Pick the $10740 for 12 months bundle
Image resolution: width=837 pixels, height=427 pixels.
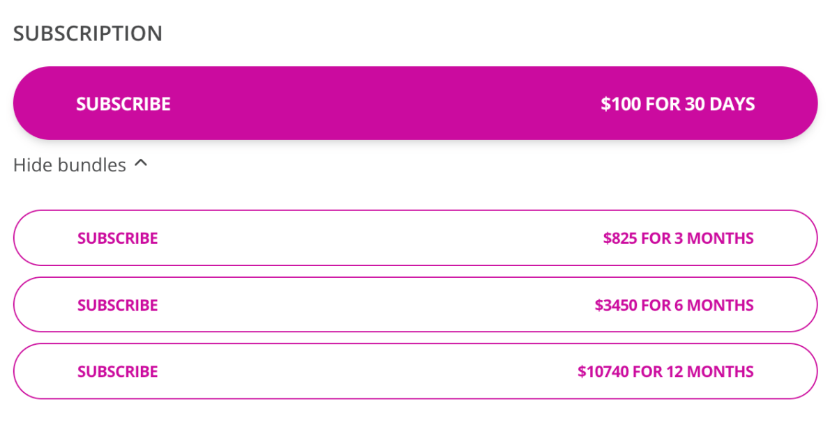pyautogui.click(x=415, y=371)
